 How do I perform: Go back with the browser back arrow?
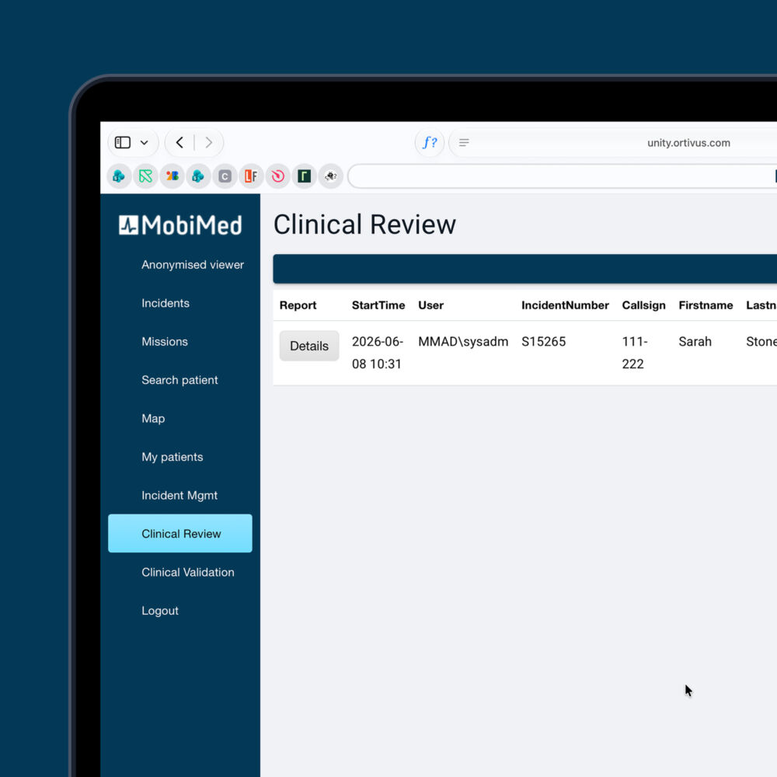coord(179,143)
